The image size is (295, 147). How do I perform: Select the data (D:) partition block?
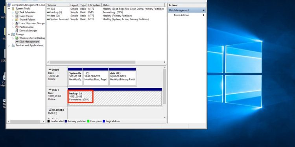pos(122,76)
